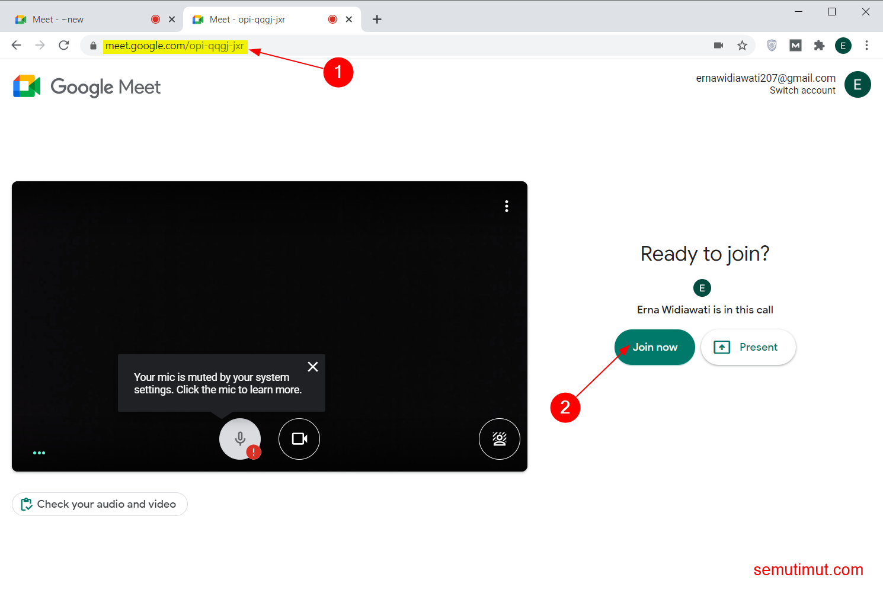883x593 pixels.
Task: Click the Join now button
Action: tap(654, 347)
